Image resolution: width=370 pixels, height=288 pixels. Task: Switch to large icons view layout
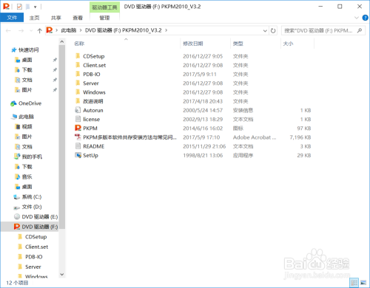click(363, 283)
